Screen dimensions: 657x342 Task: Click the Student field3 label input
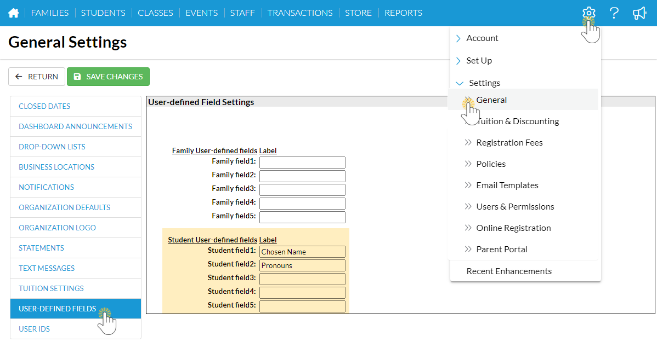302,279
